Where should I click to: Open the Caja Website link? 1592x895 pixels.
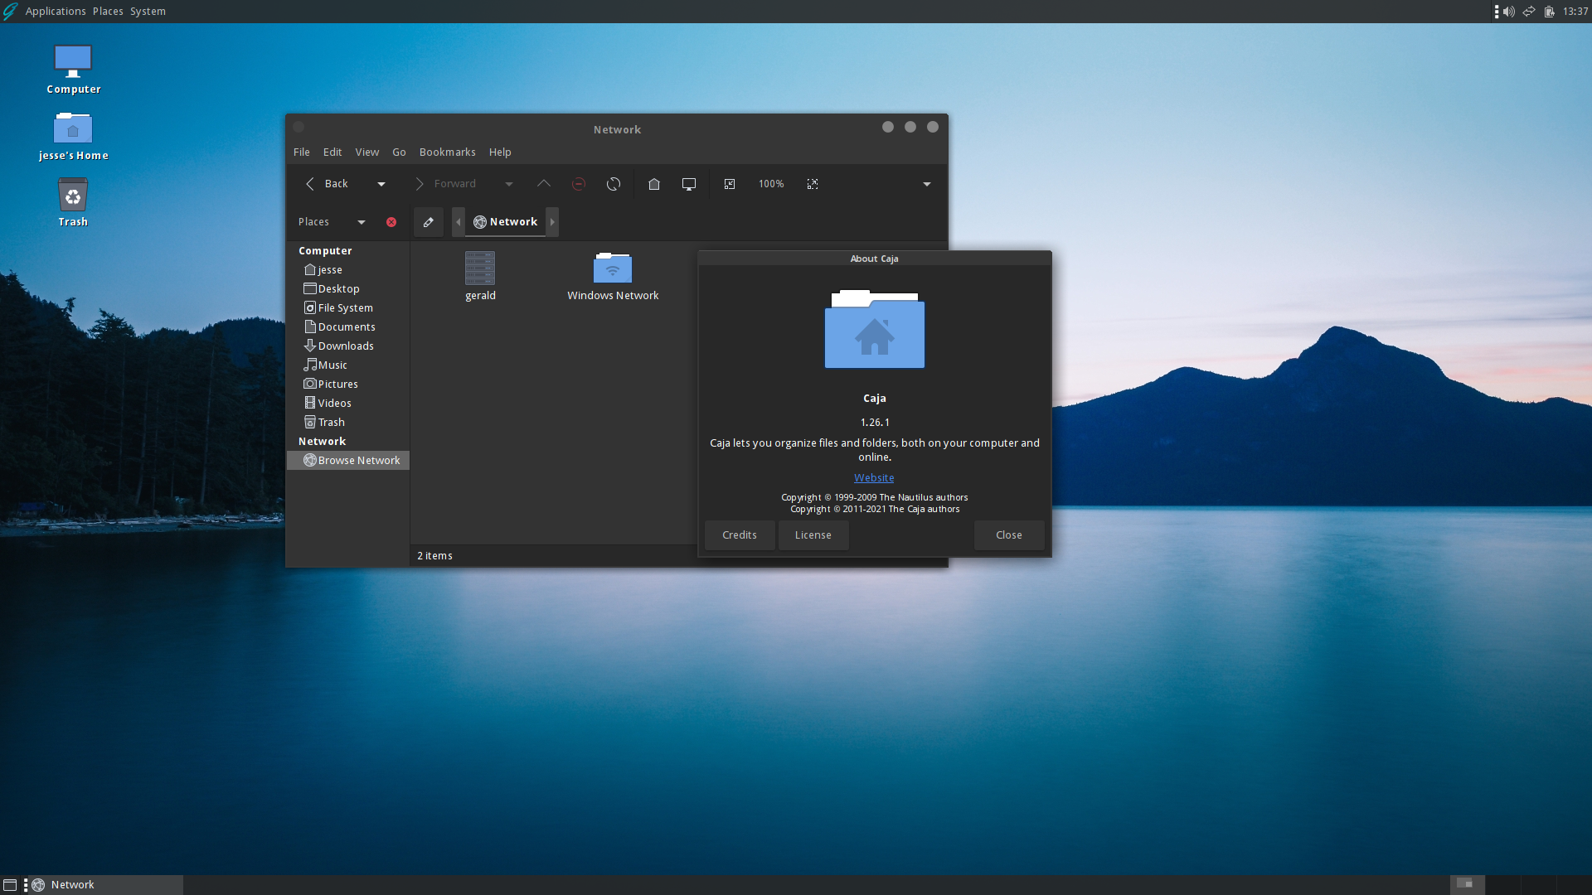874,478
